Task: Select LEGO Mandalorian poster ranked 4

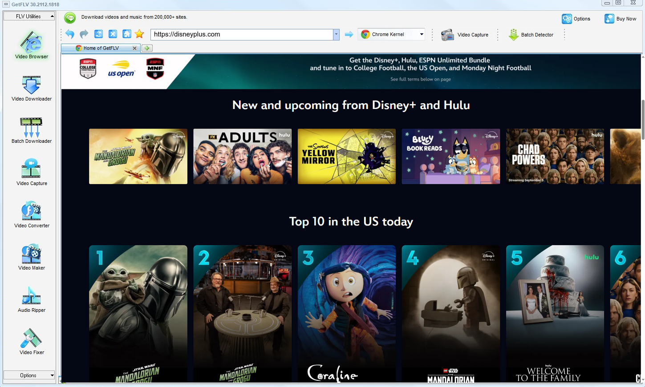Action: 451,314
